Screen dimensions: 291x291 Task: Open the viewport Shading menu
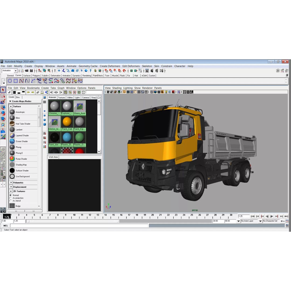117,88
